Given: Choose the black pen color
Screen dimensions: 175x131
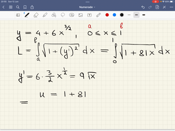Looking at the screenshot, I should [x=122, y=15].
